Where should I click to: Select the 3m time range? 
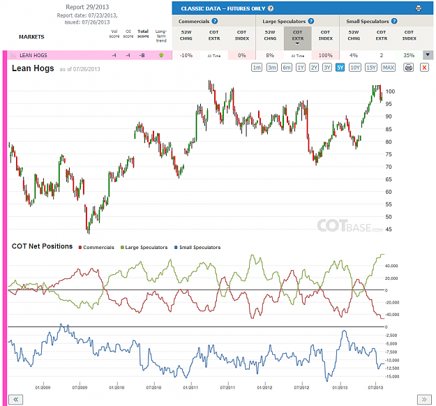272,68
